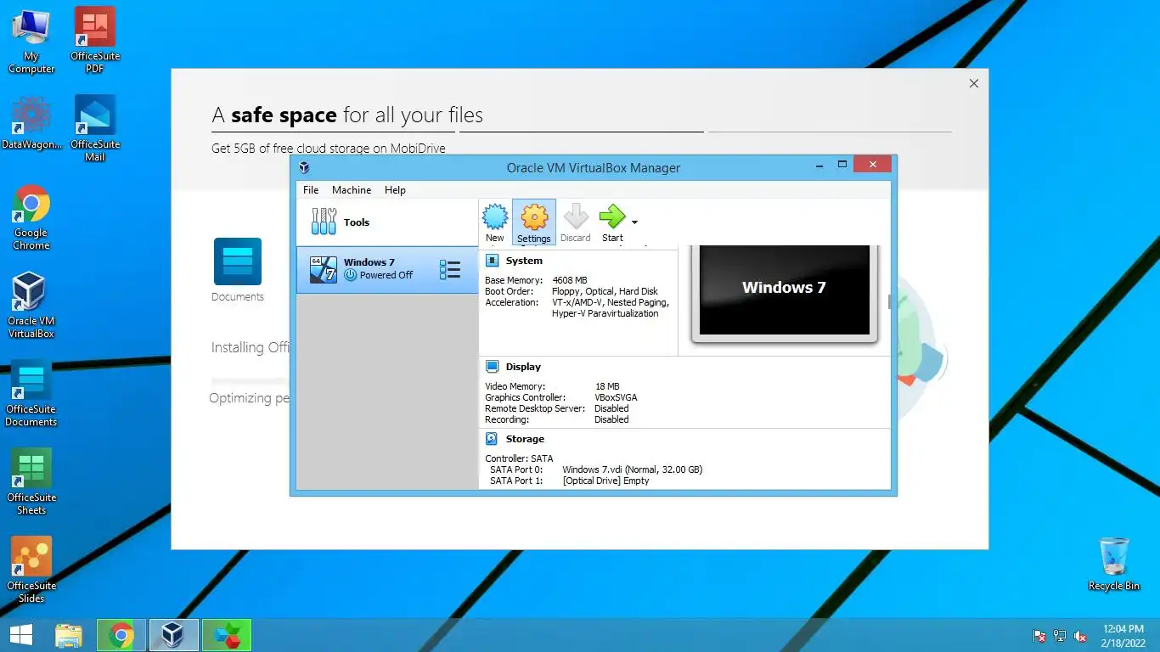Open OfficeSuite Sheets desktop shortcut

(31, 482)
